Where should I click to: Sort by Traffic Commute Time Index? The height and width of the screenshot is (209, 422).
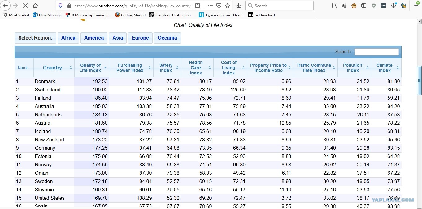(x=315, y=68)
